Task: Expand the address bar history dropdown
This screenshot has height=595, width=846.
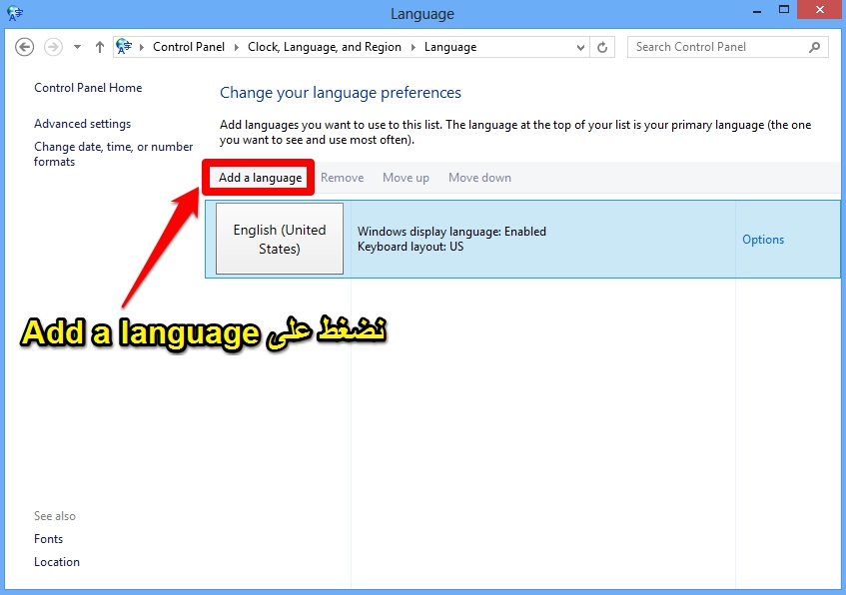Action: point(580,48)
